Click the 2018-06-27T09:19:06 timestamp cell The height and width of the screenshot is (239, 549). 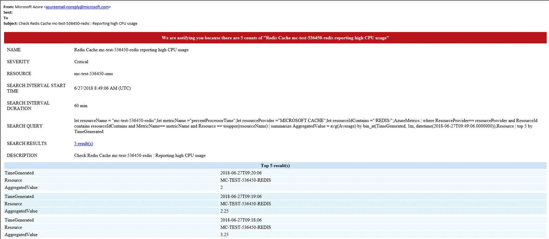point(241,196)
